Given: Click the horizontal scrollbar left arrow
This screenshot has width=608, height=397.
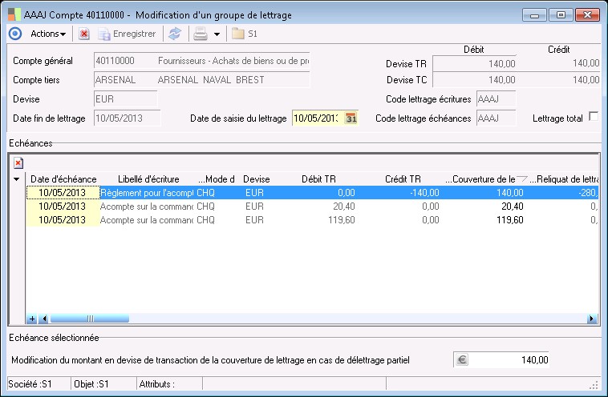Looking at the screenshot, I should click(x=44, y=319).
